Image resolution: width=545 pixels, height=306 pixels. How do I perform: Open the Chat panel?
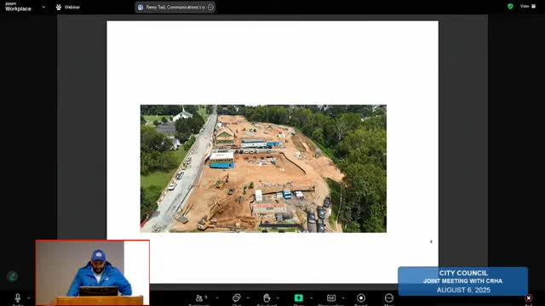[x=237, y=298]
